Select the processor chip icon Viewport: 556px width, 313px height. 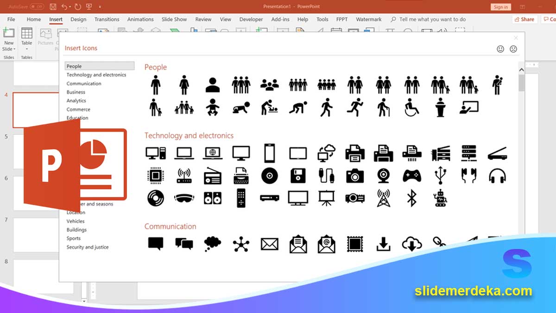pyautogui.click(x=156, y=176)
